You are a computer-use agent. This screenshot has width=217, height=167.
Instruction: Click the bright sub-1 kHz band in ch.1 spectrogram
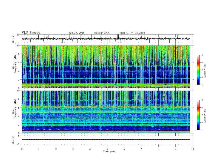[105, 85]
